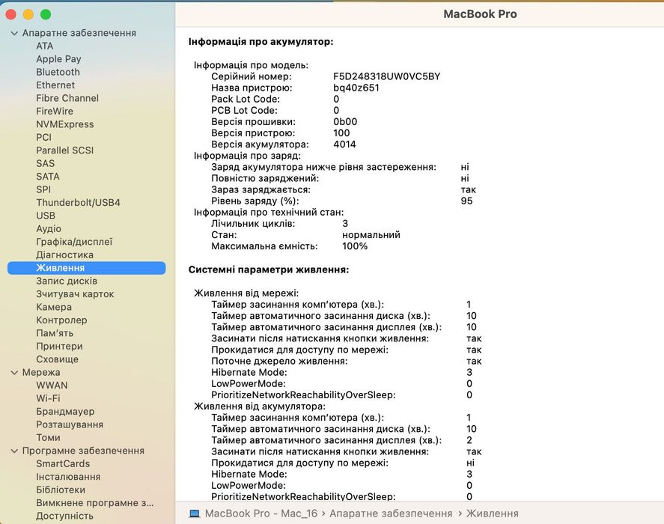664x524 pixels.
Task: Minimize the window with the yellow button
Action: click(x=28, y=14)
